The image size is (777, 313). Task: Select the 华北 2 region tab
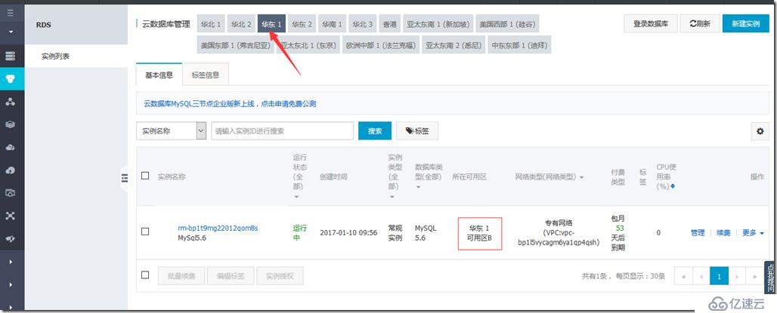pyautogui.click(x=241, y=23)
